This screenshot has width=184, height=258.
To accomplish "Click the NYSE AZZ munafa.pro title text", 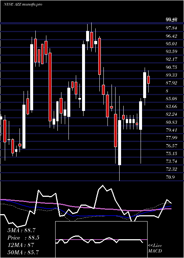I will pos(23,4).
